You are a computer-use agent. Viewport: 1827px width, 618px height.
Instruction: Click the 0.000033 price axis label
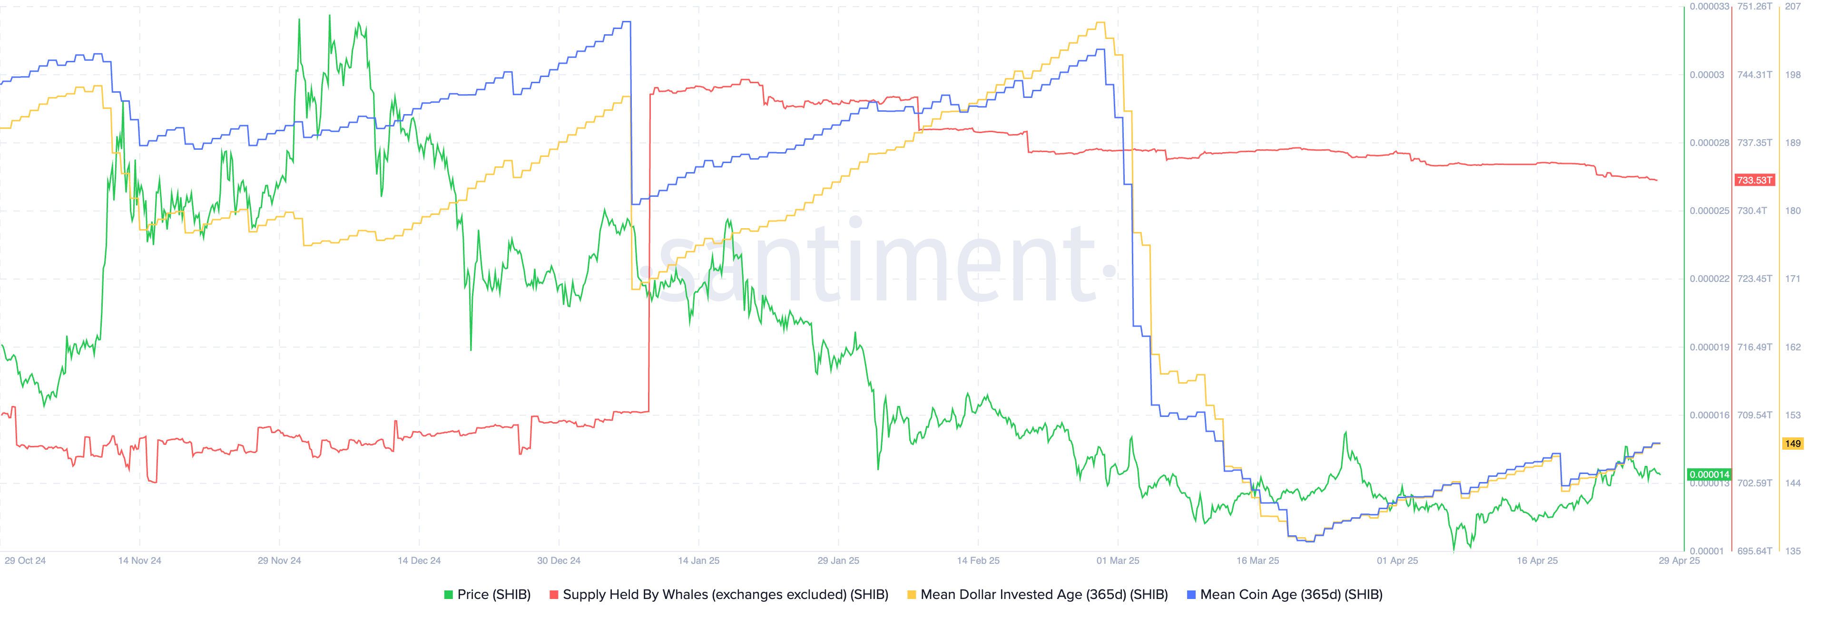tap(1709, 6)
